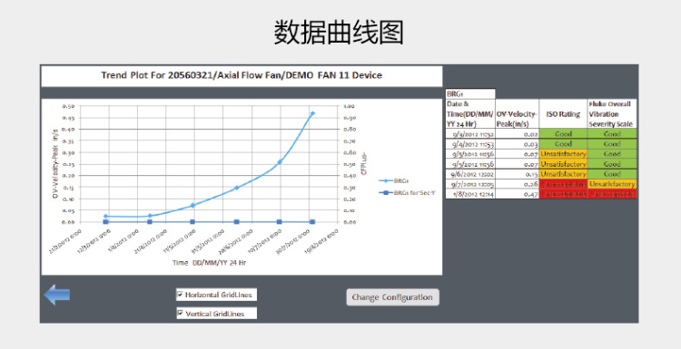Click the highest BRG1 data point at 0.47
This screenshot has width=681, height=349.
point(311,113)
